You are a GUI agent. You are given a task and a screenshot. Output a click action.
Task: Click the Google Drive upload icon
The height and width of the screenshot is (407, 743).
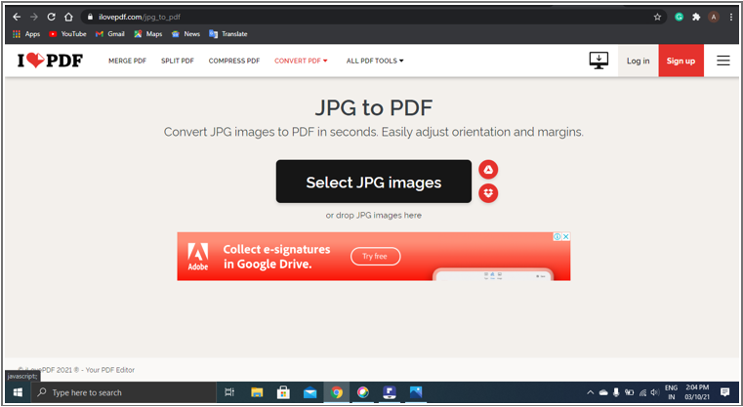488,170
